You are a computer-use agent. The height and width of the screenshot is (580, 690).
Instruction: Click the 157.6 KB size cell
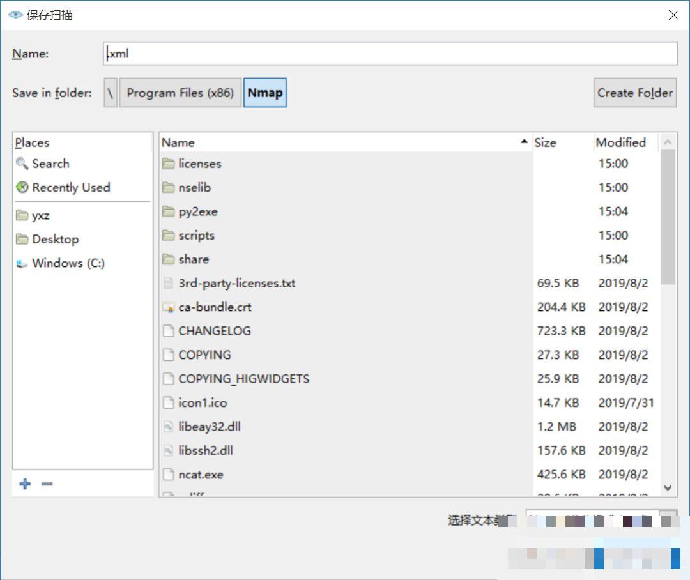[561, 450]
